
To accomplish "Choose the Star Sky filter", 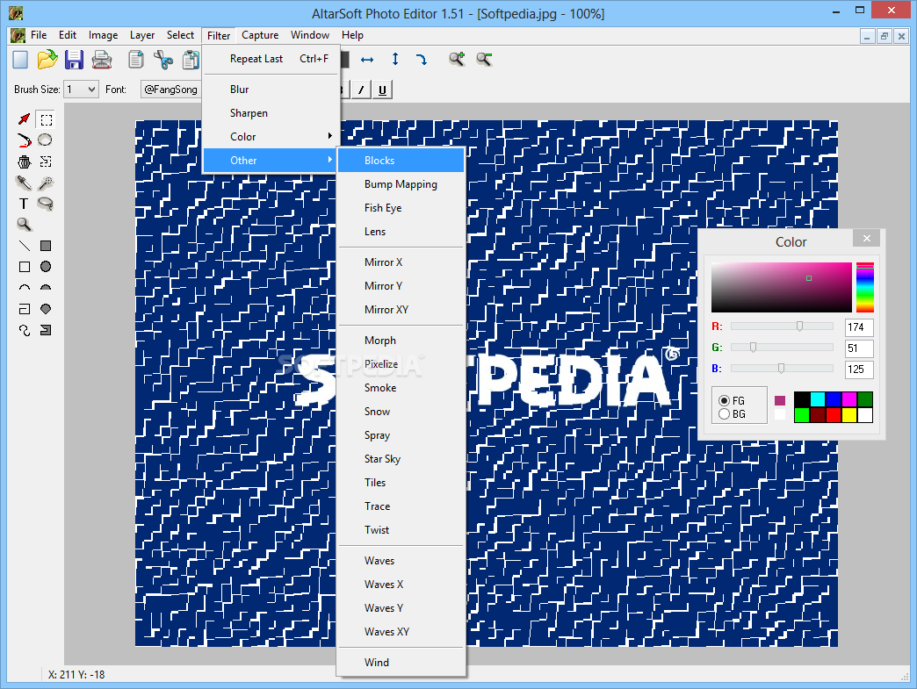I will click(401, 459).
